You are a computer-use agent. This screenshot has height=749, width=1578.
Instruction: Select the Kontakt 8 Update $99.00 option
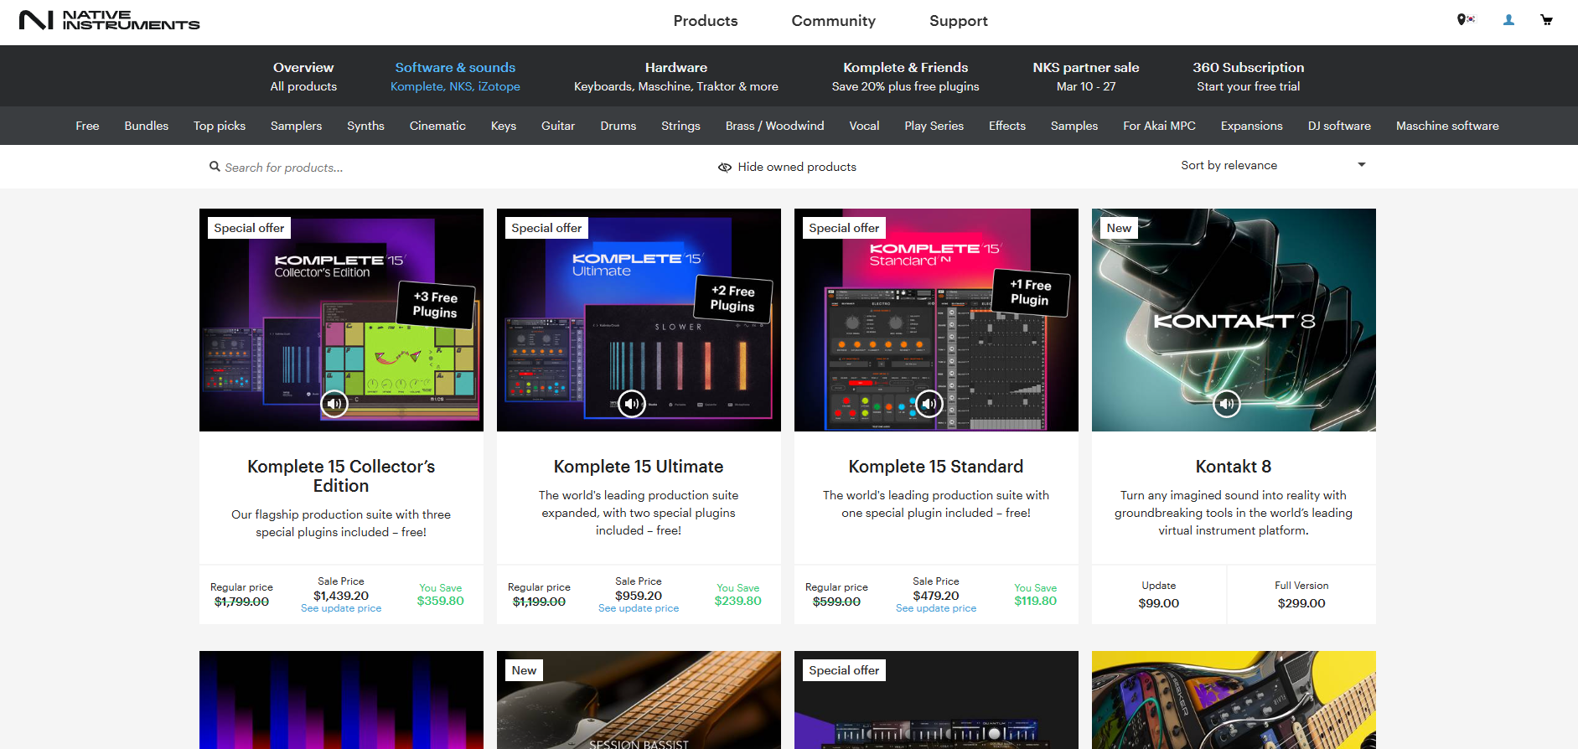(1159, 595)
